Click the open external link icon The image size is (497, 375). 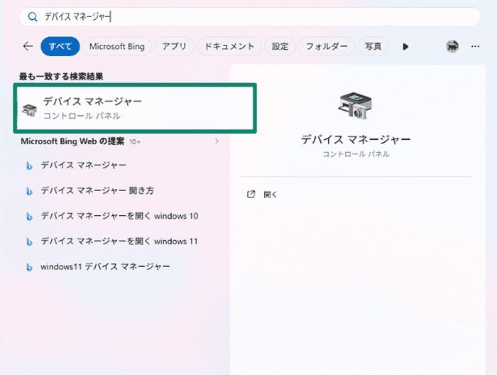click(x=251, y=195)
